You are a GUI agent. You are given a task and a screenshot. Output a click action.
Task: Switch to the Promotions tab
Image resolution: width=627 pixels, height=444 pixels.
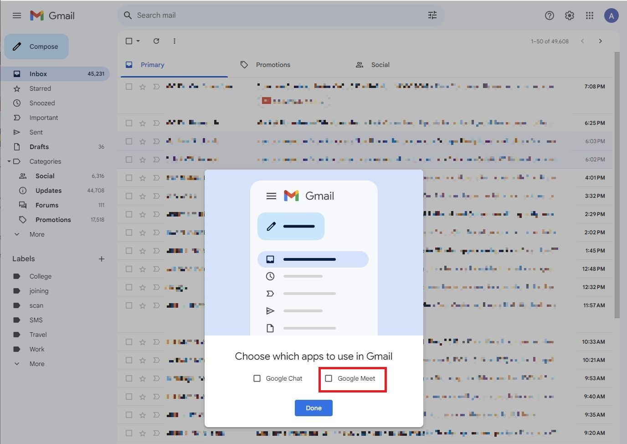pos(272,64)
